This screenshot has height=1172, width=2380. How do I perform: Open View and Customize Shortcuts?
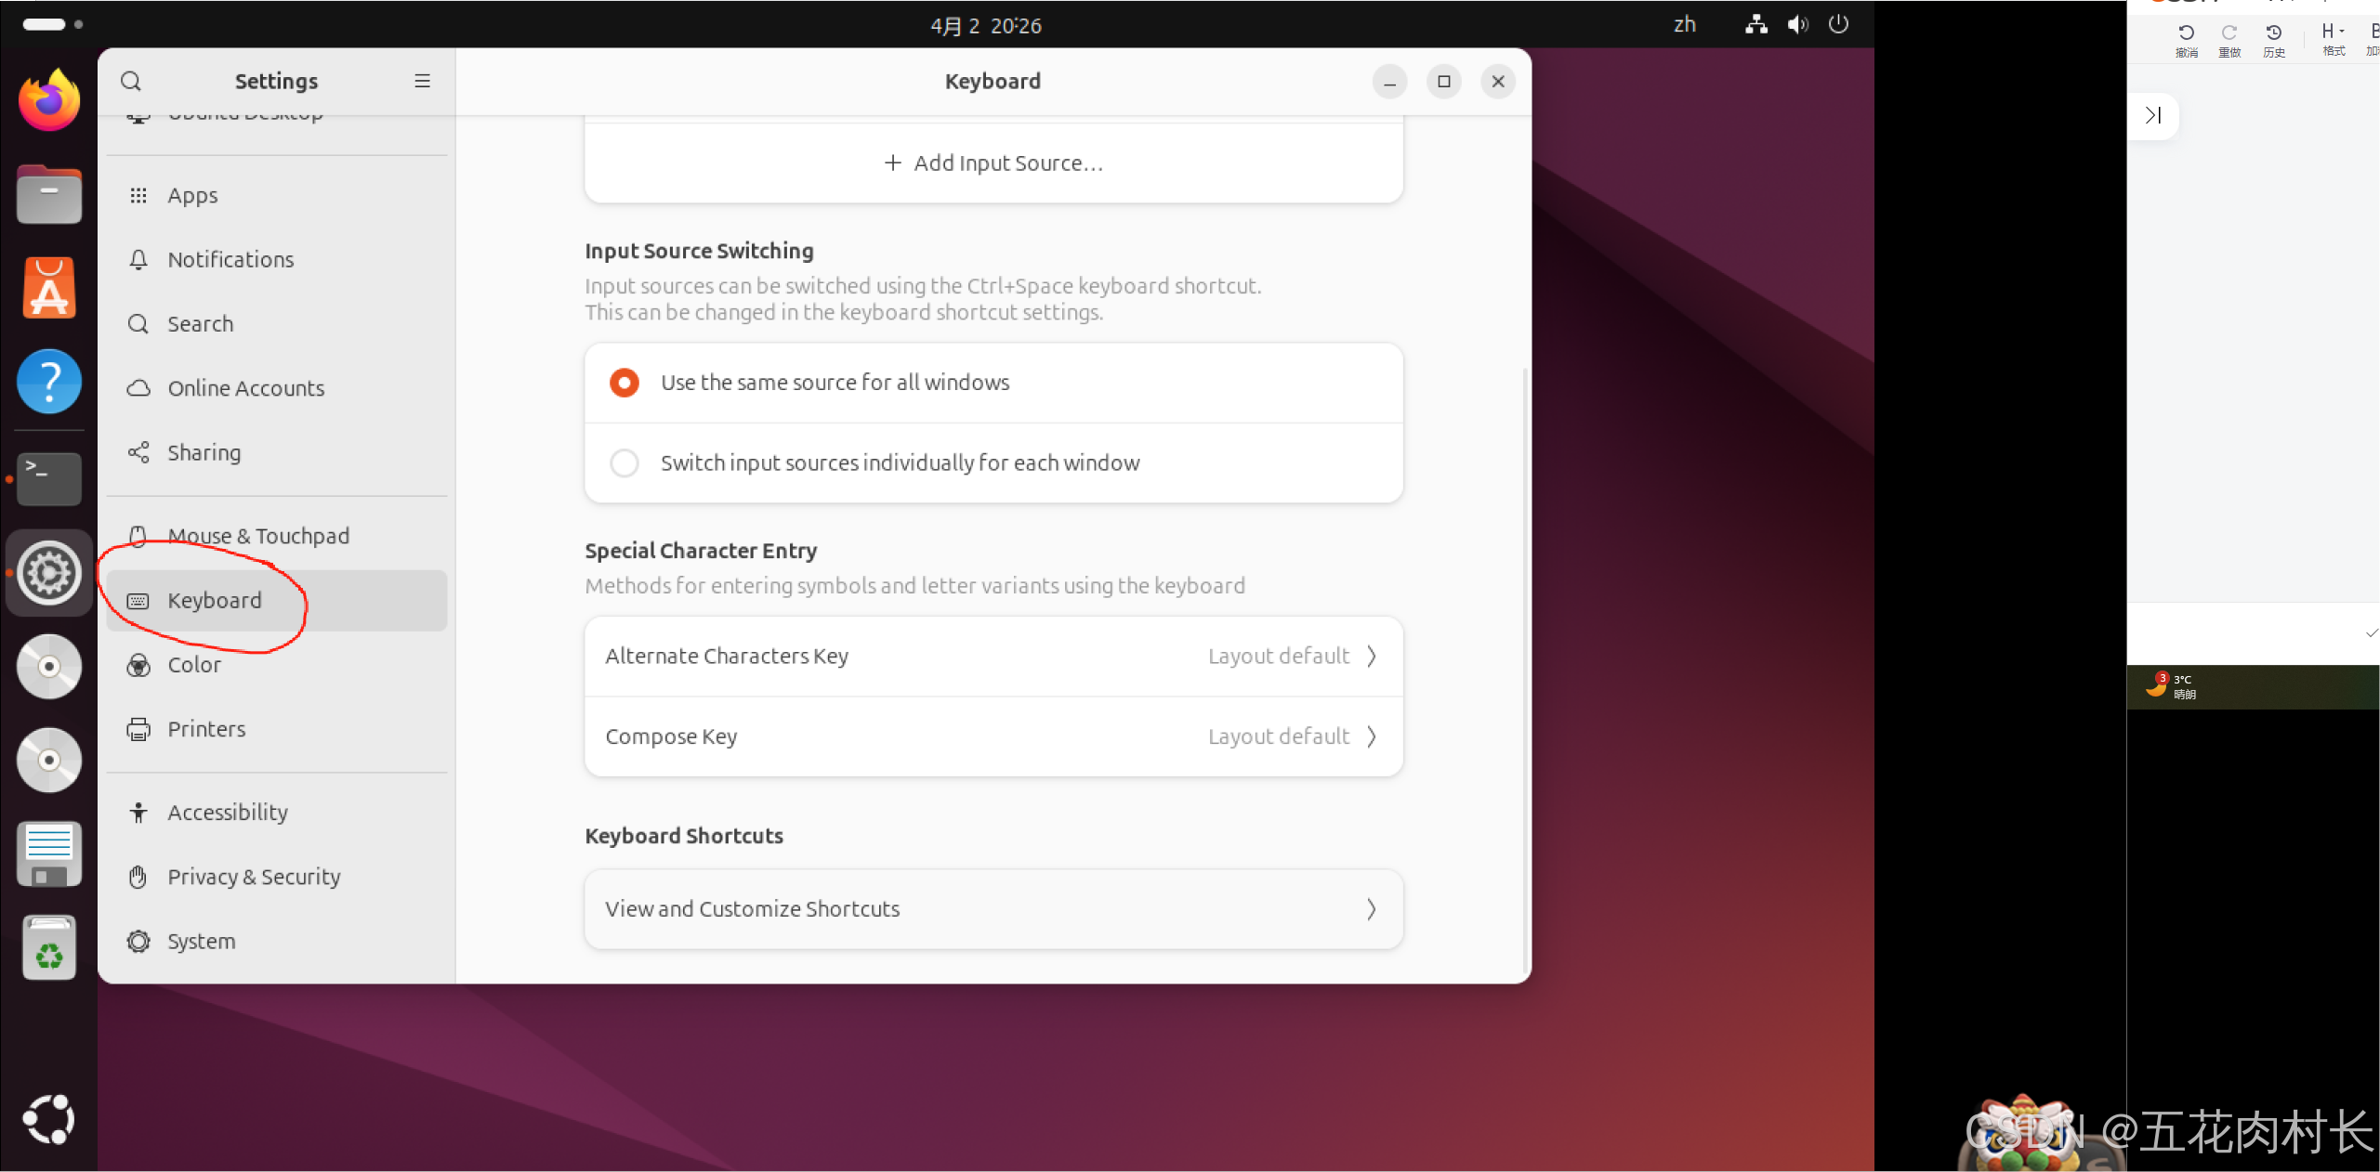tap(993, 908)
